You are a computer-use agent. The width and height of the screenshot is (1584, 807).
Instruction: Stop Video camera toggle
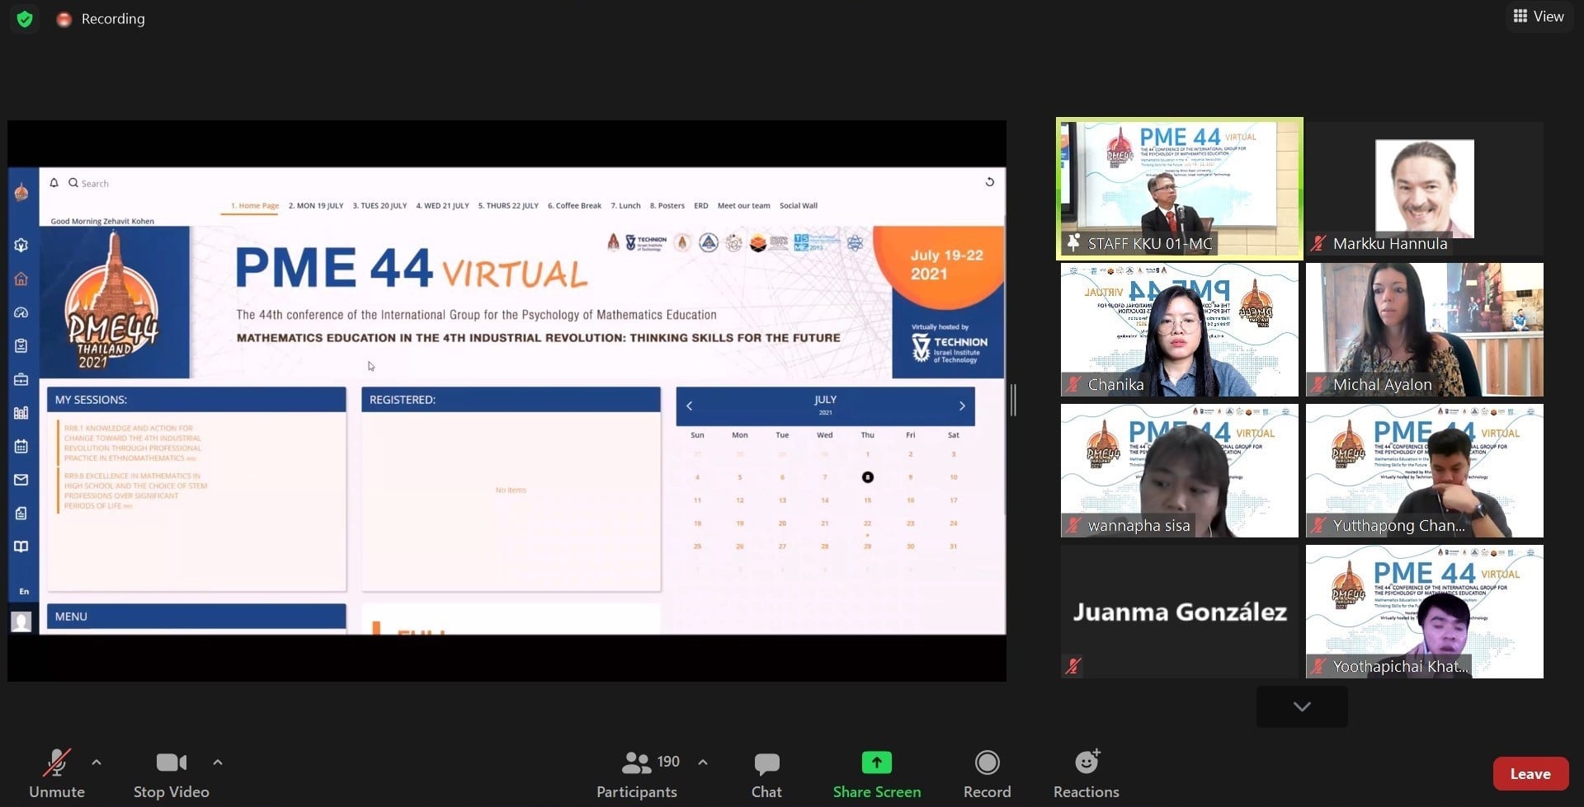171,762
